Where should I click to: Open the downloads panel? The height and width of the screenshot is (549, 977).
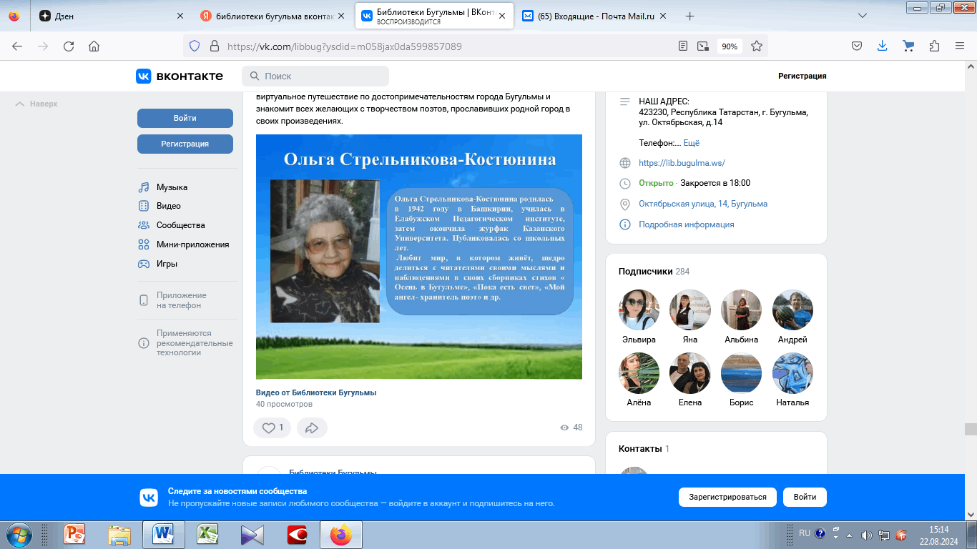pyautogui.click(x=882, y=46)
